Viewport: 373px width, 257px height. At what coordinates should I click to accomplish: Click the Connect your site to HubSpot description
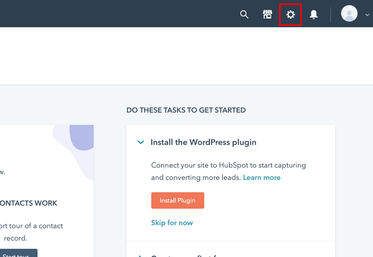[228, 166]
